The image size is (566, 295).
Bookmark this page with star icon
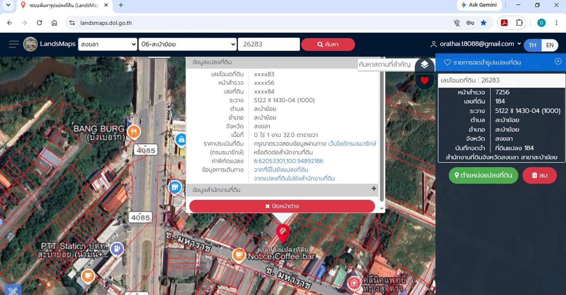click(x=483, y=23)
